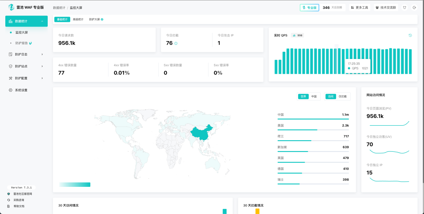Viewport: 424px width, 214px height.
Task: Click the 更多工具 button
Action: (x=360, y=8)
